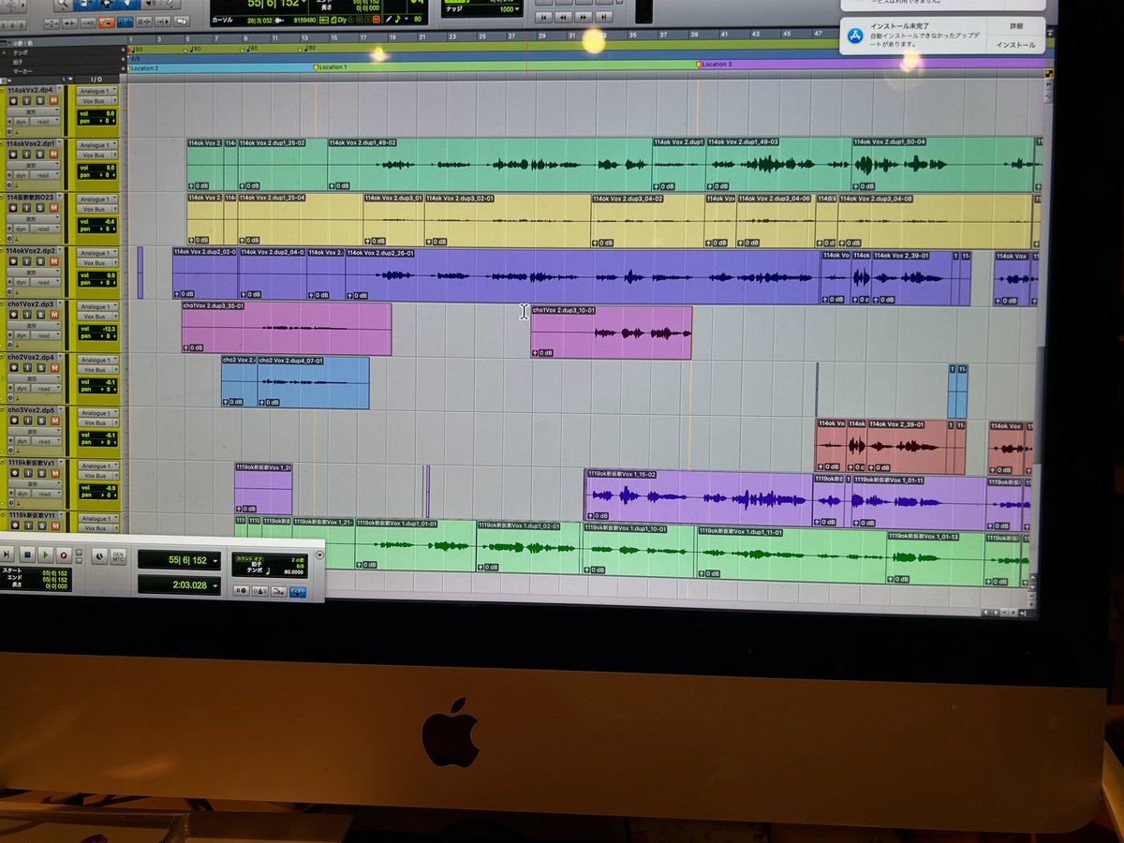Click the 詳細 button in notification

click(1016, 26)
